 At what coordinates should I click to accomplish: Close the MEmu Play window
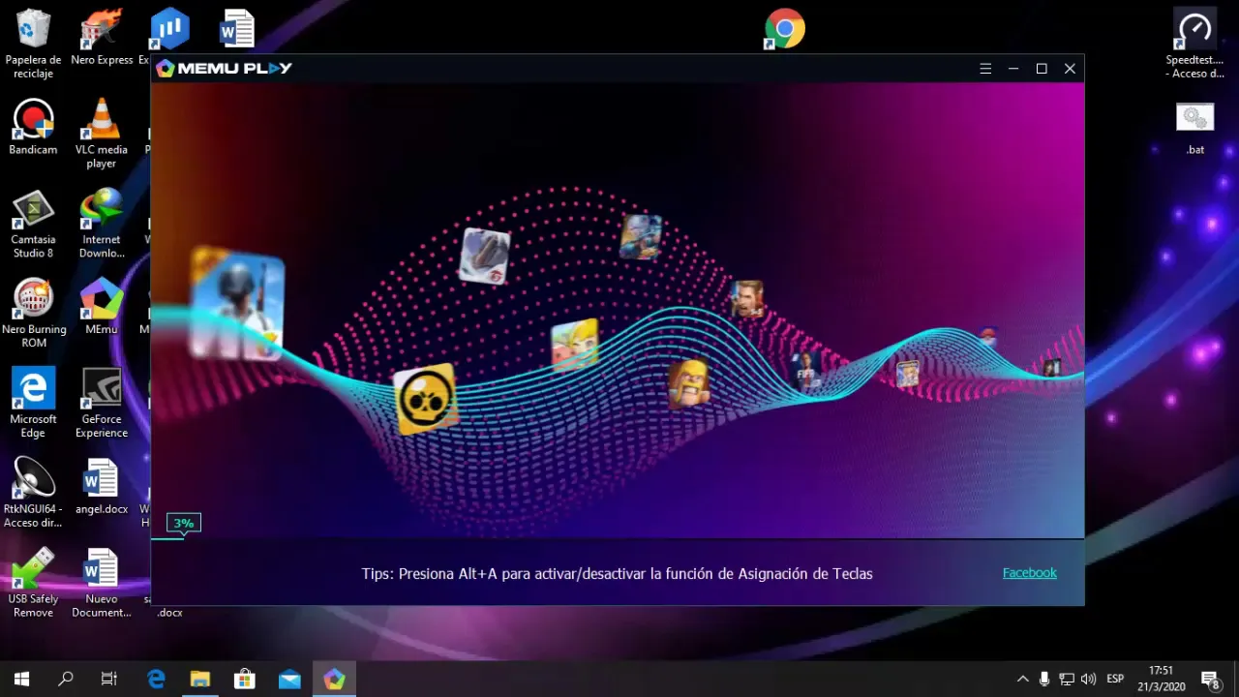pyautogui.click(x=1070, y=69)
